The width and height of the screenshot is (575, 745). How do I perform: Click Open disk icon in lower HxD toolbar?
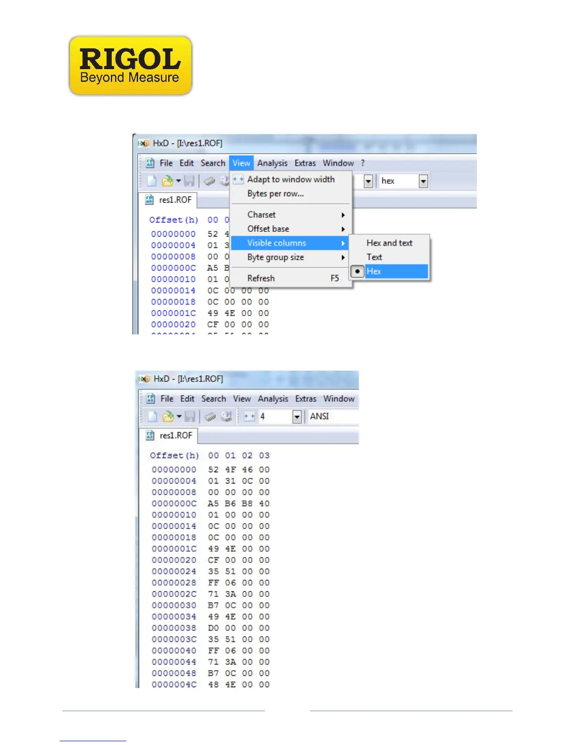(226, 416)
